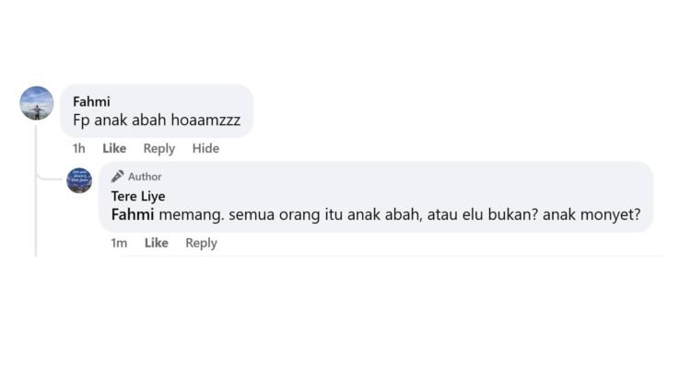This screenshot has width=691, height=368.
Task: Click the Fahmi commenter name
Action: coord(91,102)
